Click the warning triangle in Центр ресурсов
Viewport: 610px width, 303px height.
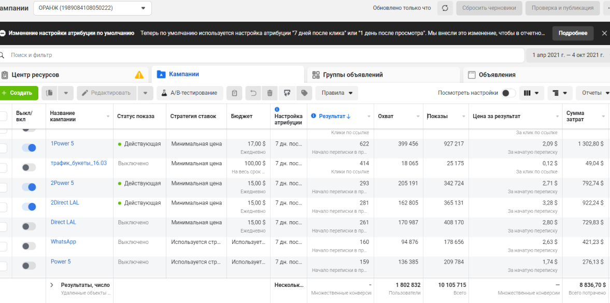click(x=139, y=75)
